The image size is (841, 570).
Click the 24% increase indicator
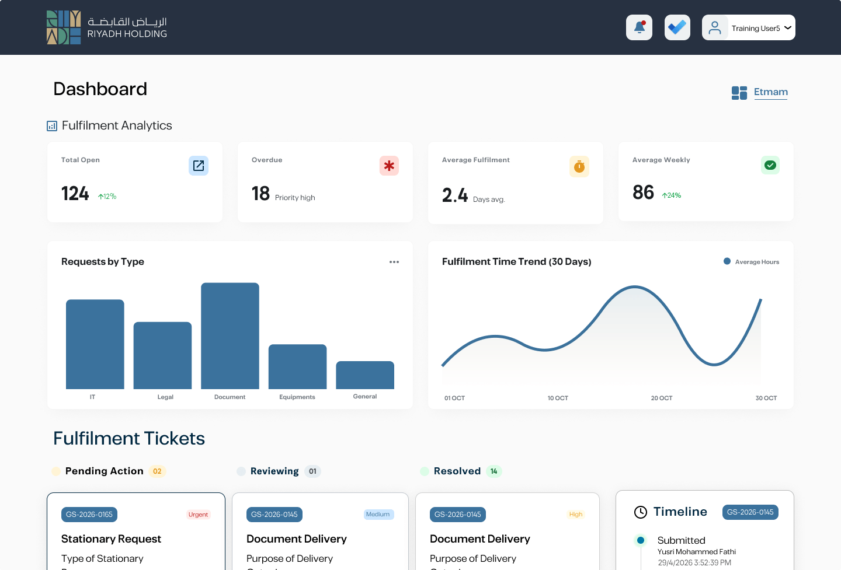(x=672, y=195)
